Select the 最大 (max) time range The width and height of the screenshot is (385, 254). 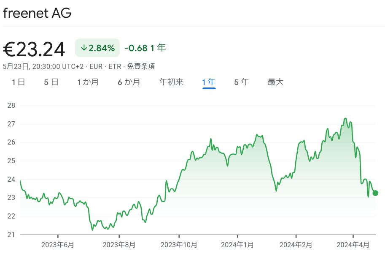(x=275, y=82)
